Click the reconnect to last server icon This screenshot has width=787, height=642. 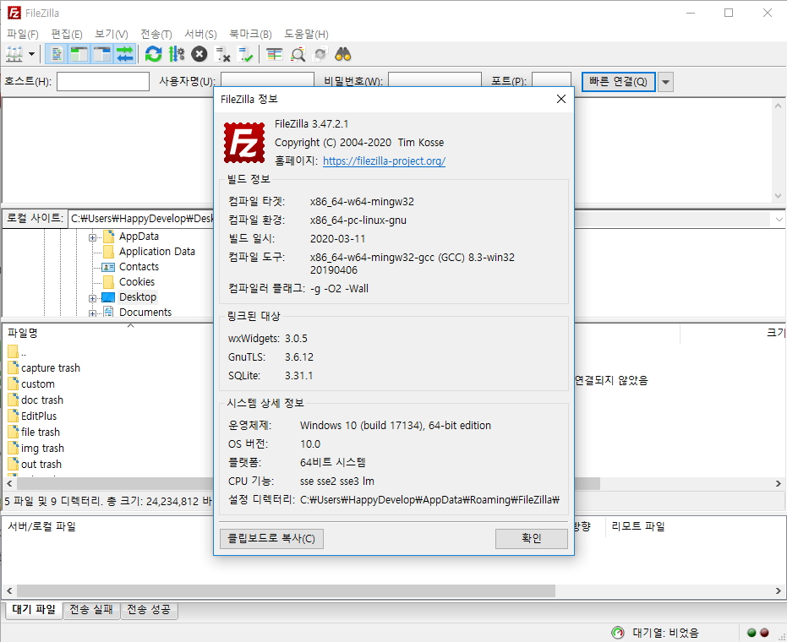pos(245,54)
